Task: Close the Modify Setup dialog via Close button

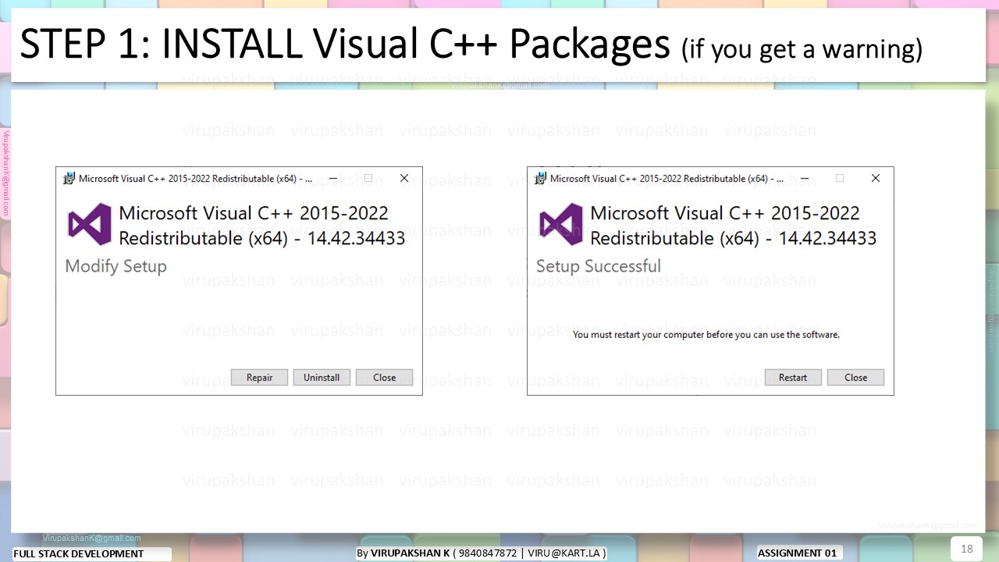Action: (x=384, y=377)
